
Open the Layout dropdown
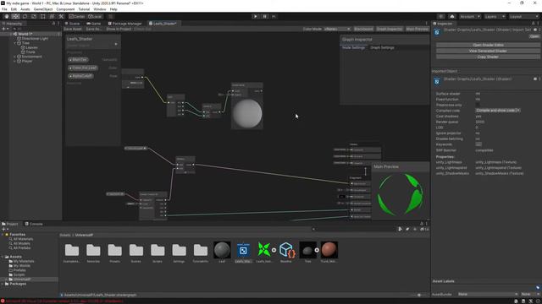[x=523, y=17]
